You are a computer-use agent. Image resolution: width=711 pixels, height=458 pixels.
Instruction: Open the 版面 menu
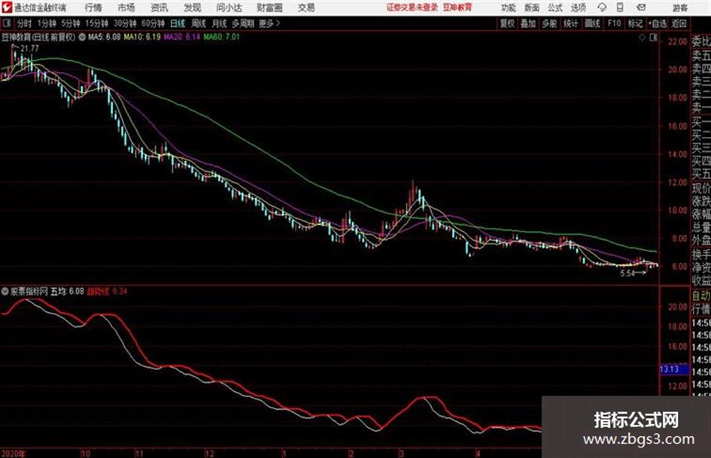click(531, 8)
